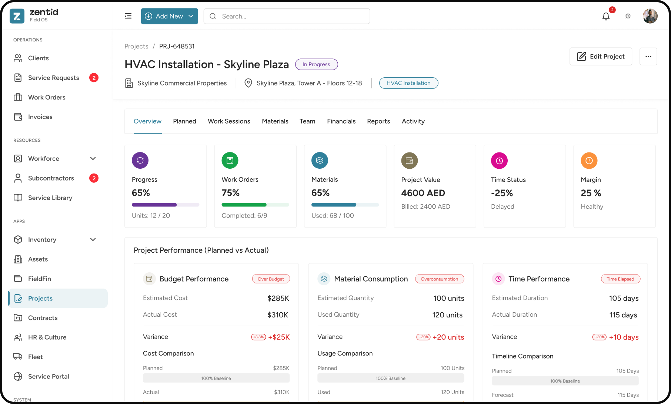Click the Time Performance clock icon
The width and height of the screenshot is (671, 404).
coord(498,279)
